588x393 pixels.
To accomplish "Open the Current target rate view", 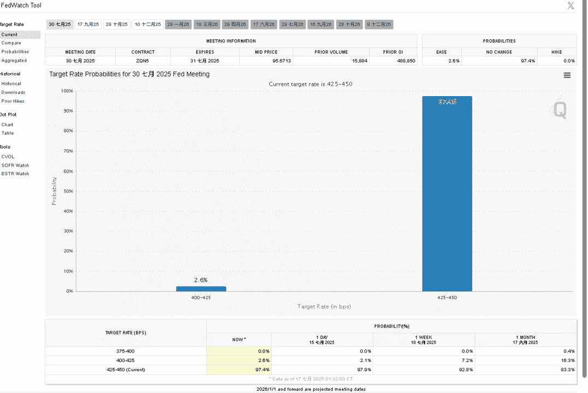I will [20, 34].
